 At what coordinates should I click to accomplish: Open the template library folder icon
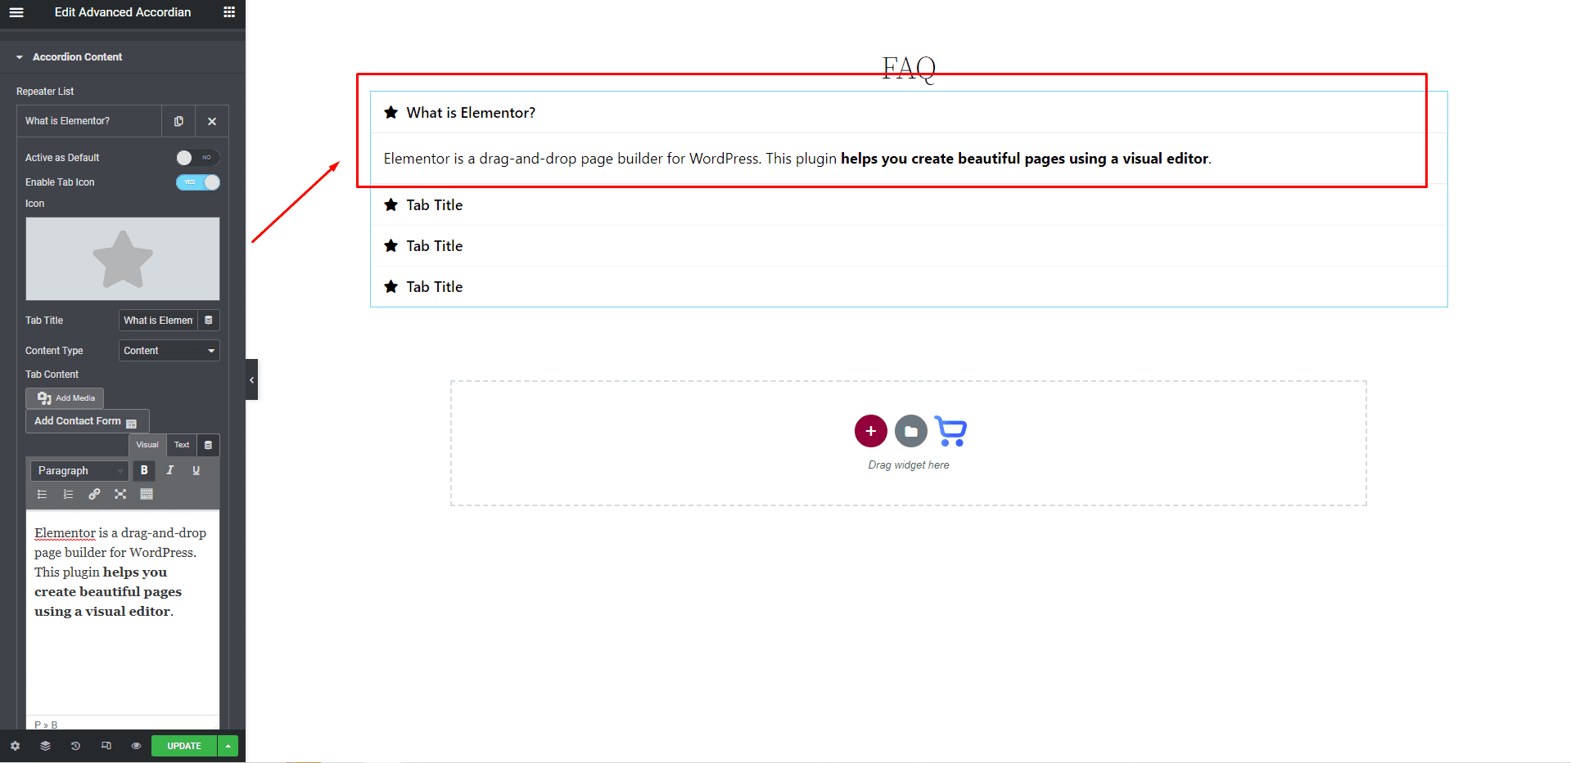(910, 431)
